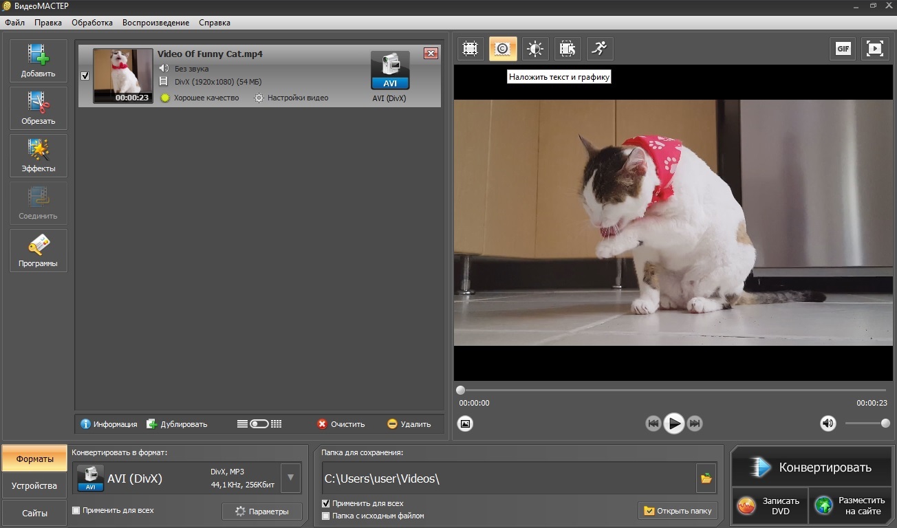This screenshot has width=897, height=528.
Task: Toggle the list/grid view switch
Action: tap(259, 424)
